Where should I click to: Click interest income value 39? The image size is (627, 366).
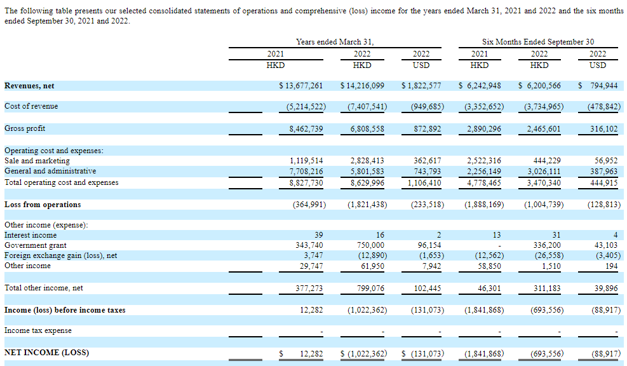click(319, 235)
